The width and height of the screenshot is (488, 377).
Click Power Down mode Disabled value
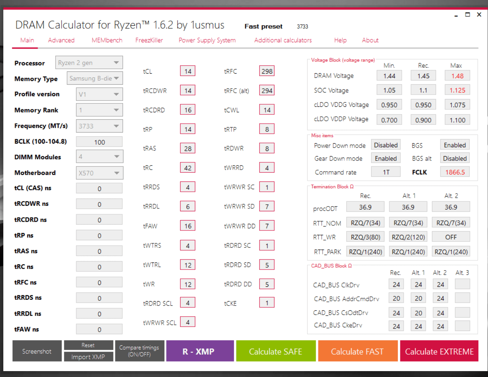pyautogui.click(x=386, y=145)
